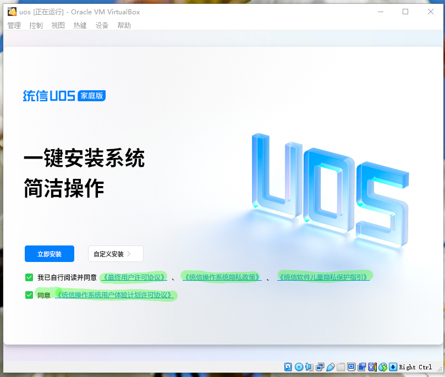
Task: Open the 设备 menu
Action: (x=102, y=25)
